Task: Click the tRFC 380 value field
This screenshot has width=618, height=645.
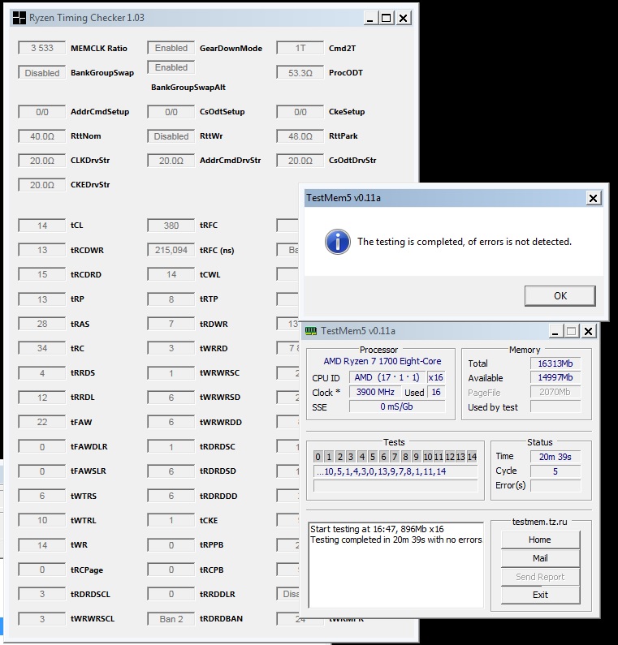Action: coord(171,226)
